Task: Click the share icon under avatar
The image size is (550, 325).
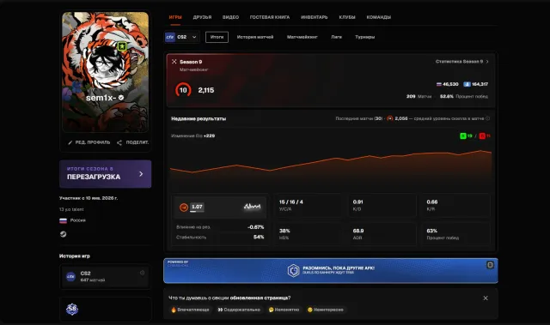Action: point(119,142)
